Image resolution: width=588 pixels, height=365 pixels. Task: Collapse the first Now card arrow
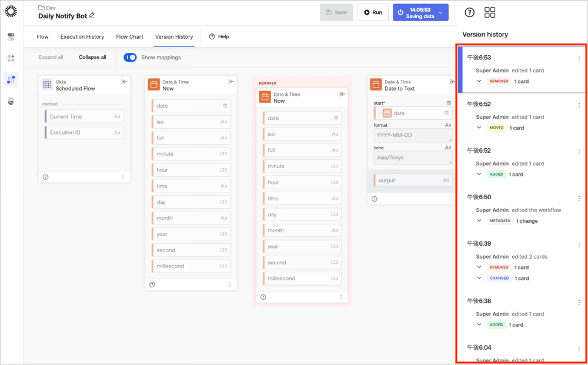tap(231, 82)
